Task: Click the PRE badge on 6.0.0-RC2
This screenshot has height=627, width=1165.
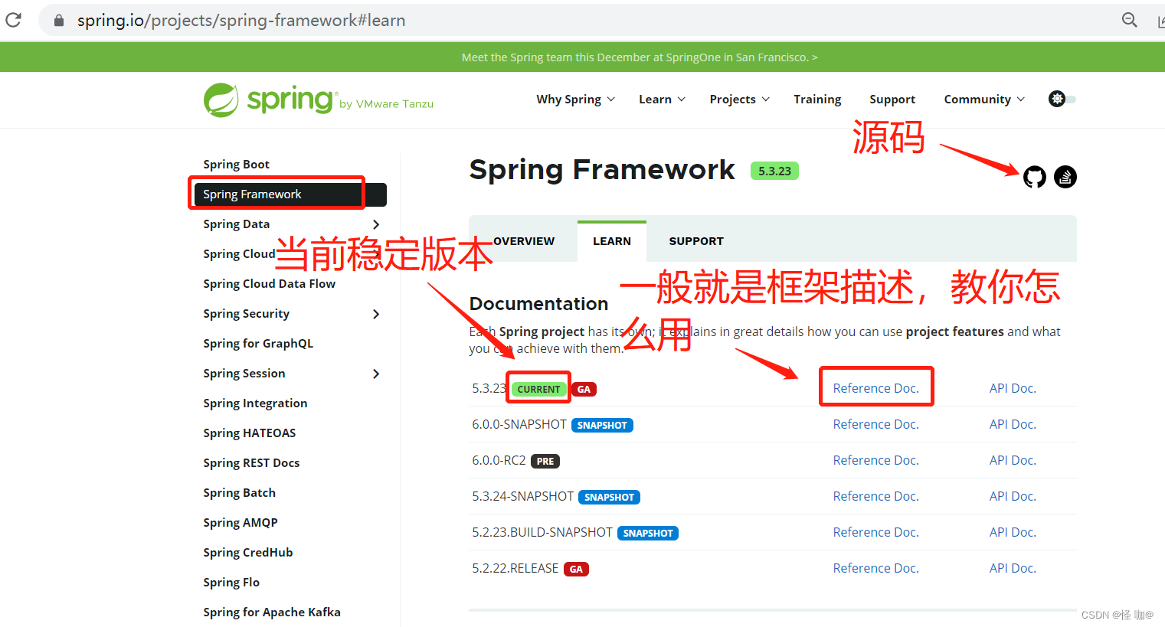Action: click(x=545, y=461)
